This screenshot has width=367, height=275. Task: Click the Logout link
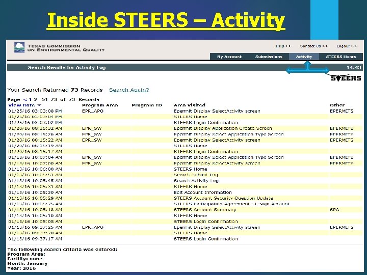[347, 46]
